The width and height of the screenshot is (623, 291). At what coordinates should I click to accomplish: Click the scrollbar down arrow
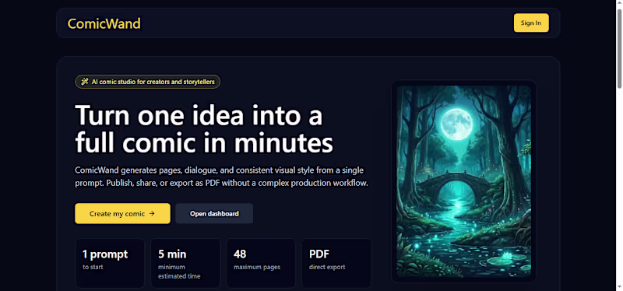(619, 287)
